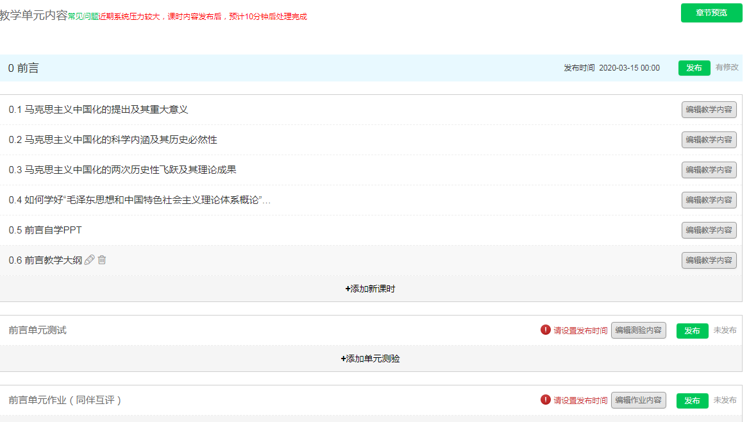Select the 0.1 马克思主义中国化的提出及其重大意义 lesson title
The height and width of the screenshot is (422, 749).
98,110
